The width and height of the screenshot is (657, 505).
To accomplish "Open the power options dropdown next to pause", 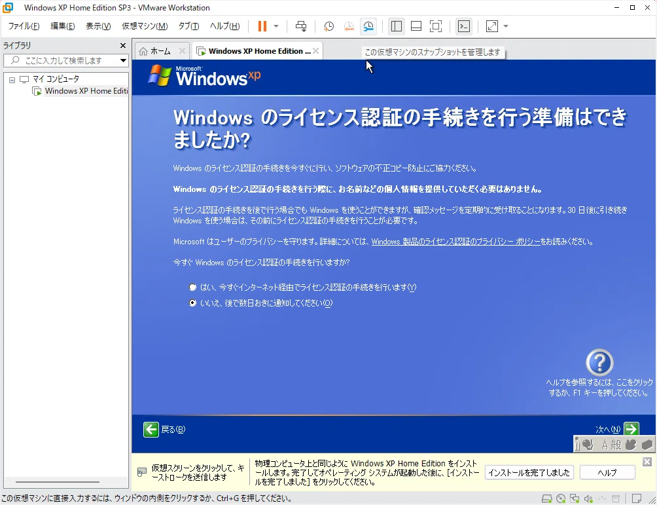I will 276,26.
